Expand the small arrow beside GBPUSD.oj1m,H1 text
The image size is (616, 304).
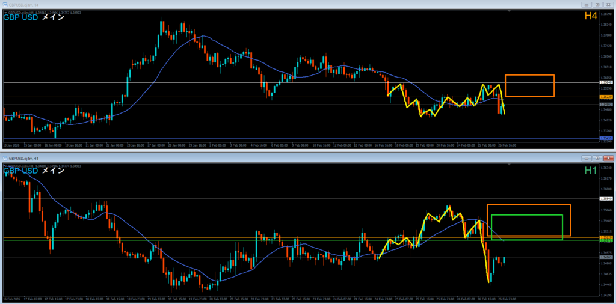point(5,165)
